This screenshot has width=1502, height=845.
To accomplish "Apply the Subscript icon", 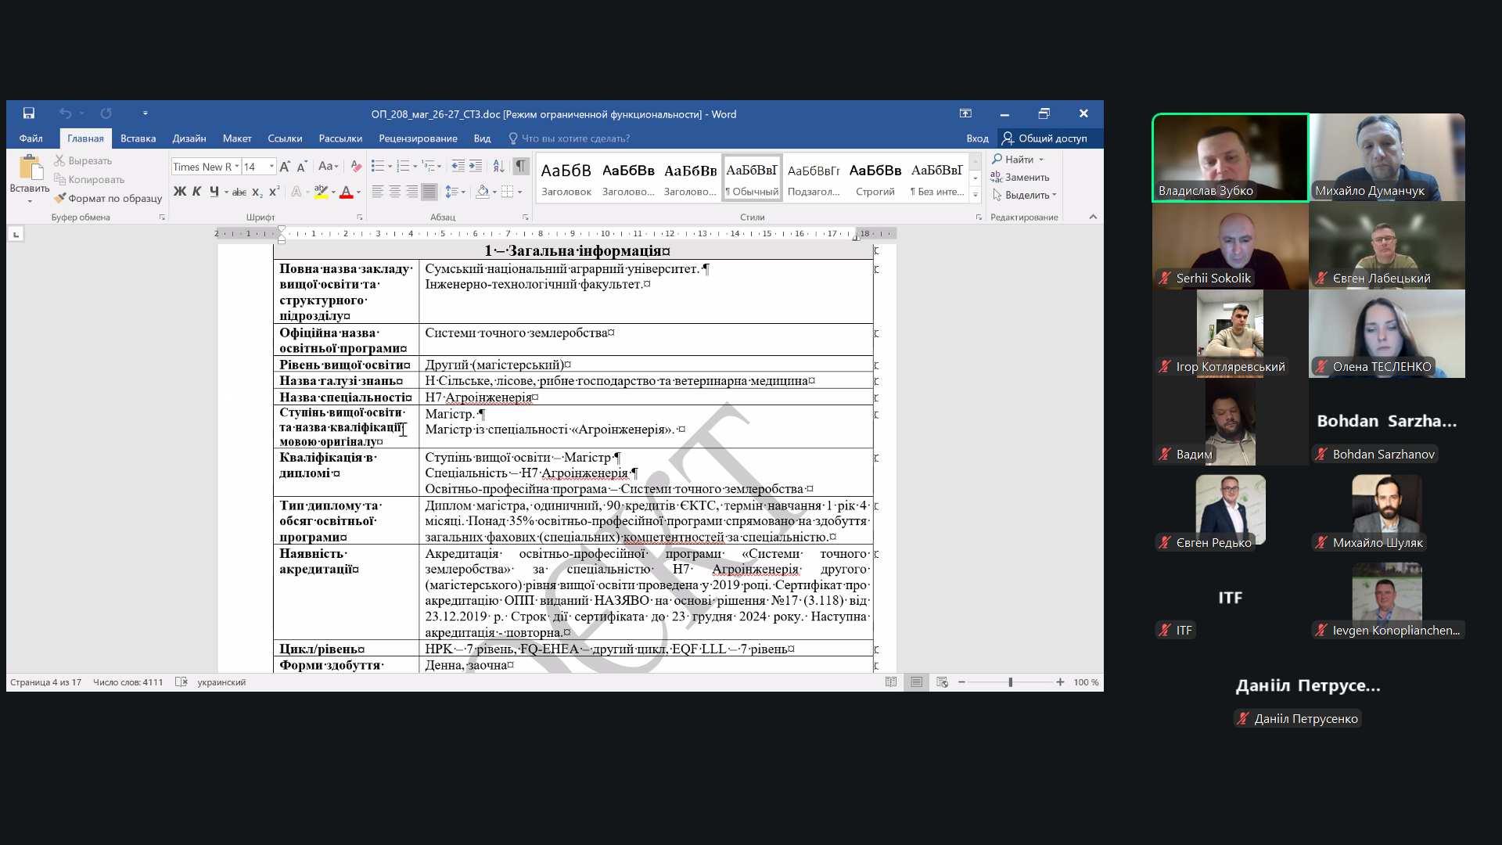I will (x=257, y=192).
